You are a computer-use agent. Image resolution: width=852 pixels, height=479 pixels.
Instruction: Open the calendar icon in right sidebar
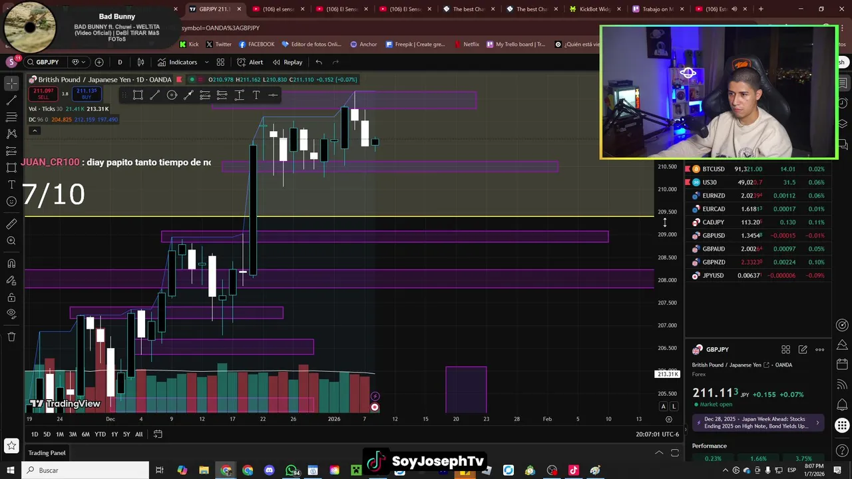tap(842, 365)
